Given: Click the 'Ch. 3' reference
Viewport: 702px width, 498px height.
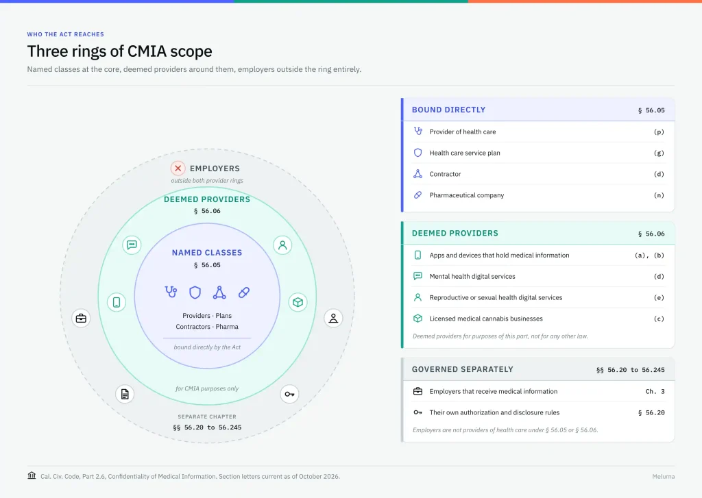Looking at the screenshot, I should [655, 392].
